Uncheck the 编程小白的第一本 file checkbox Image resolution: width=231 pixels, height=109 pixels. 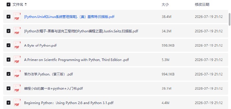coord(8,88)
